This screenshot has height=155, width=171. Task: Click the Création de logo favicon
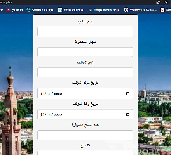coord(28,10)
